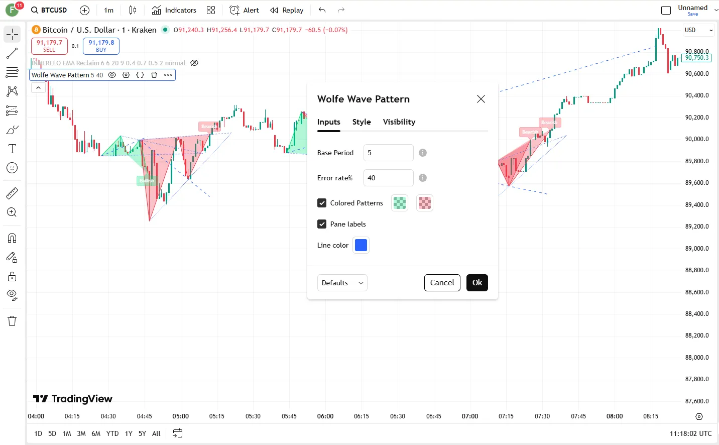Select the trend line drawing tool
Screen dimensions: 719x445
pyautogui.click(x=12, y=53)
